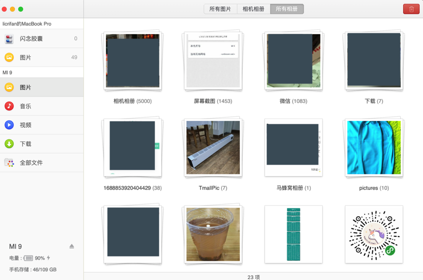Open the red 音乐 music icon
This screenshot has height=280, width=423.
(x=9, y=106)
